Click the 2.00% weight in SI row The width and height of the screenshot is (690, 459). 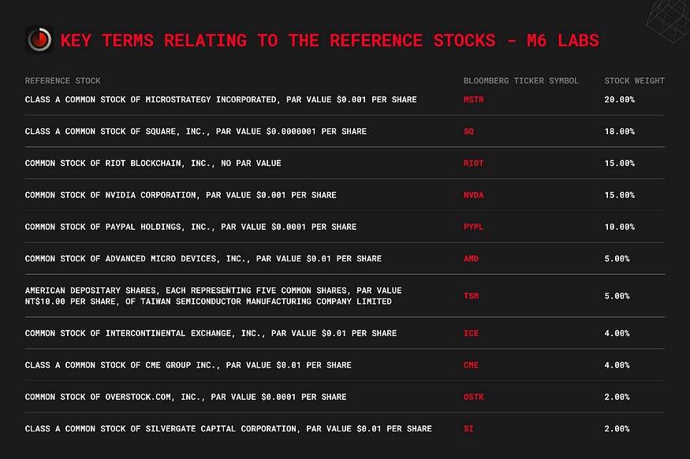[x=617, y=429]
